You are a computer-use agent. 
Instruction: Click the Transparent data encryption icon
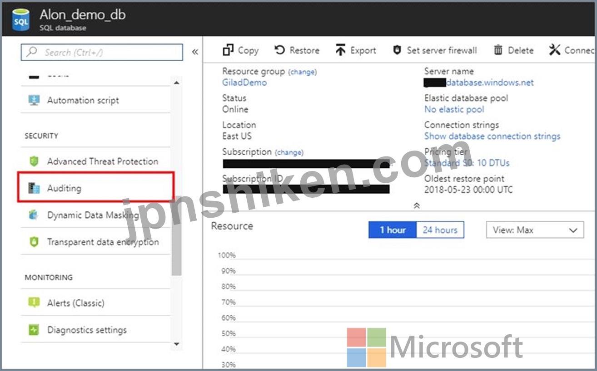tap(34, 242)
